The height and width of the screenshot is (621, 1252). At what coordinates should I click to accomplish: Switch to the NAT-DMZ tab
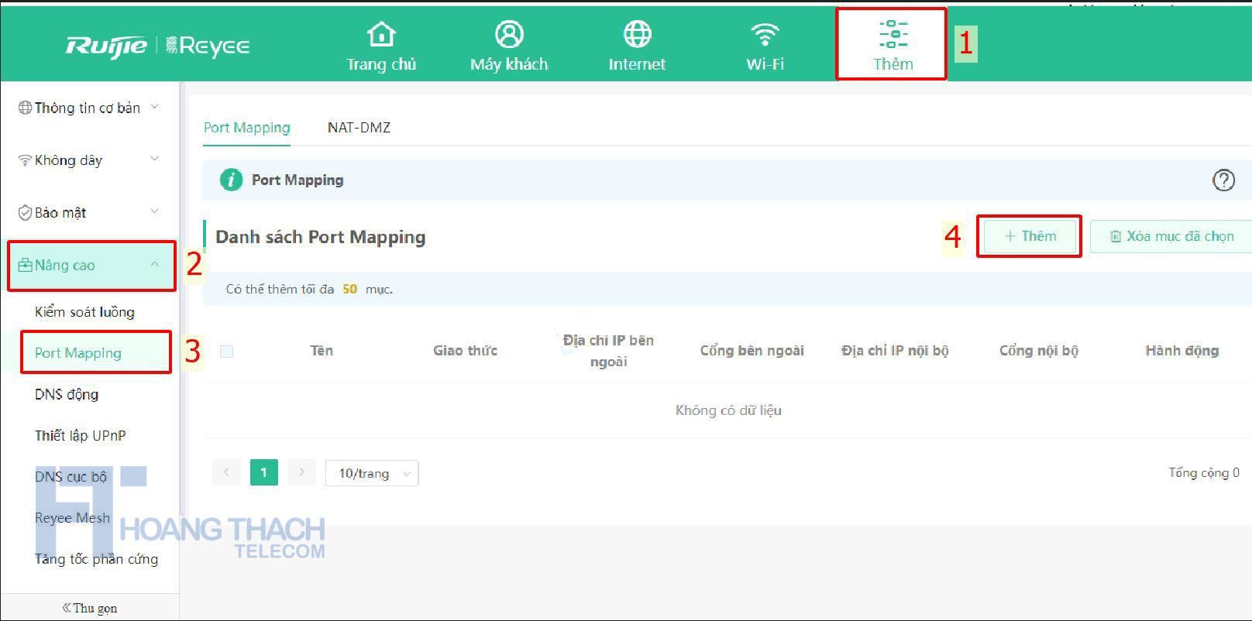coord(359,127)
